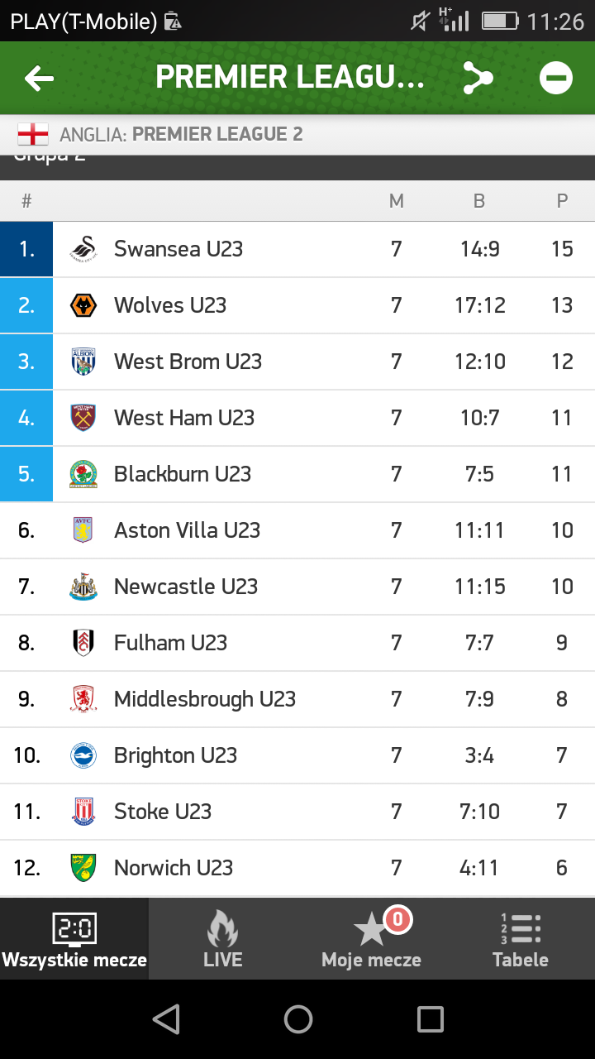This screenshot has width=595, height=1059.
Task: Select the Newcastle U23 crest logo
Action: [x=83, y=586]
